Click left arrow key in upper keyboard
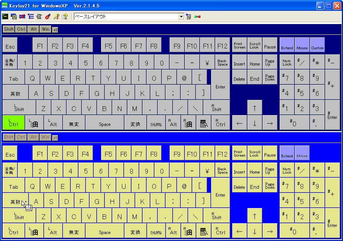The height and width of the screenshot is (241, 343). (x=240, y=123)
